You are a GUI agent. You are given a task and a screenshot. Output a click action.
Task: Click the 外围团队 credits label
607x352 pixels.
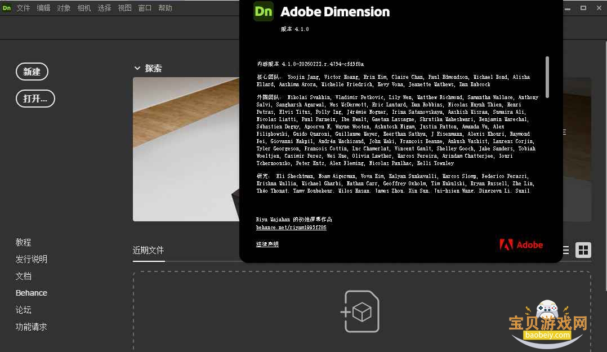(x=268, y=97)
